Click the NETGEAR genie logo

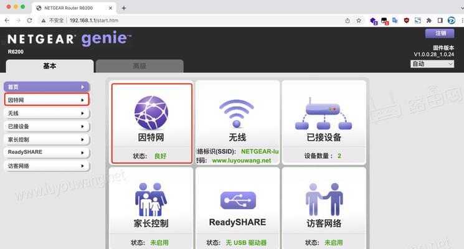(x=69, y=39)
